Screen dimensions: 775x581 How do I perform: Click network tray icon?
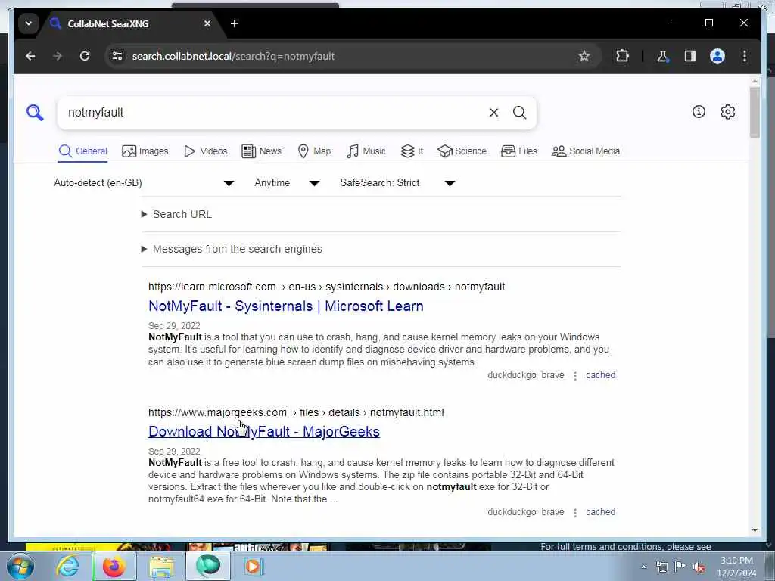661,567
